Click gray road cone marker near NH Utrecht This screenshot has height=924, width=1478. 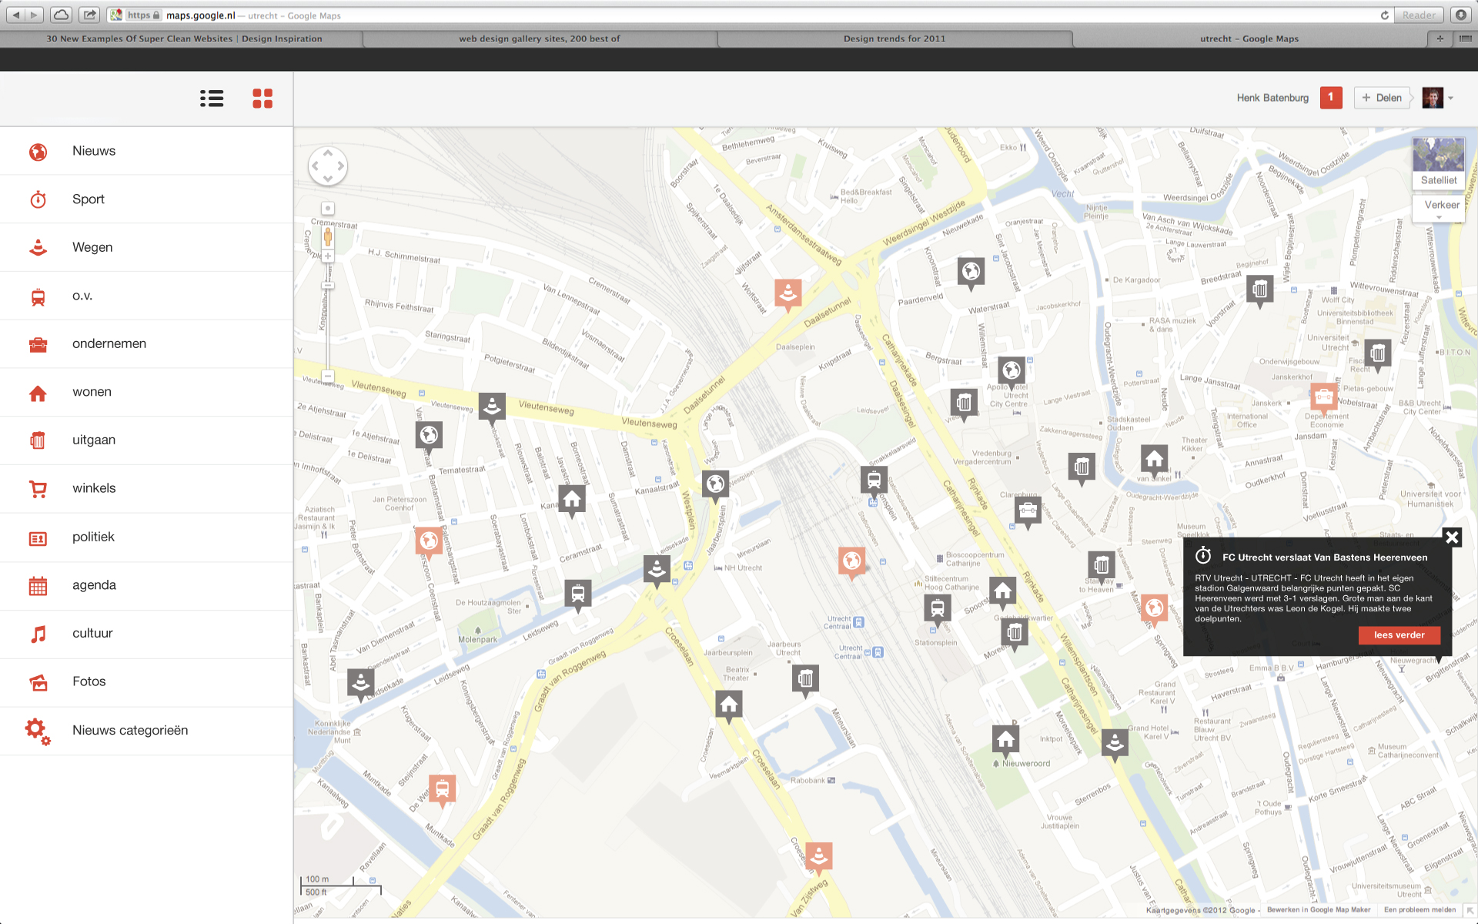657,571
